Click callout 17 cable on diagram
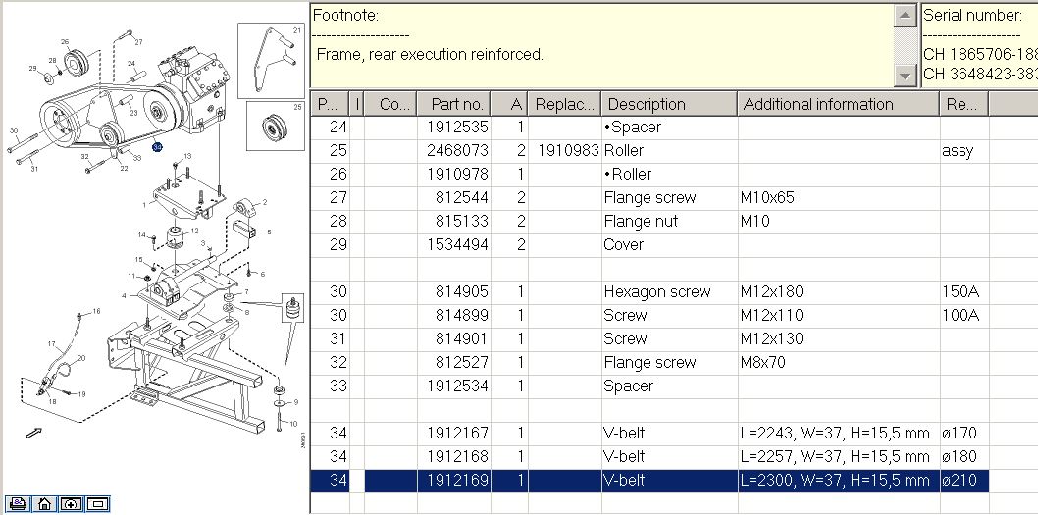The image size is (1038, 515). tap(52, 344)
